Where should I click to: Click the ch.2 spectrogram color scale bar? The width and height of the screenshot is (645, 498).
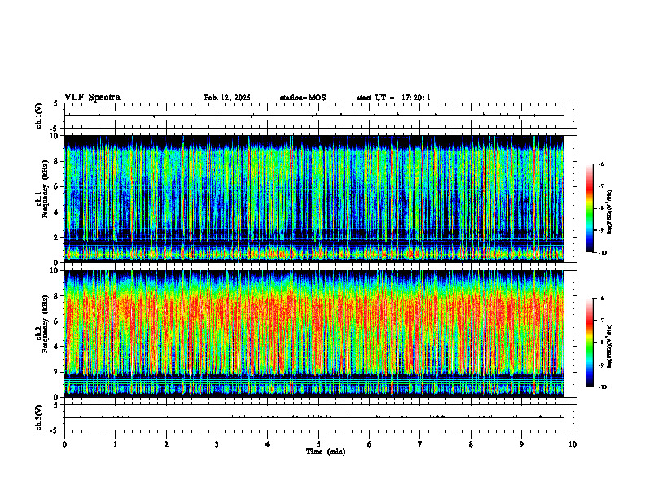coord(589,343)
